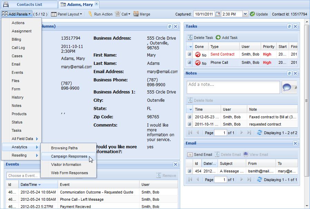Go to last page in Notes grid
Image resolution: width=310 pixels, height=209 pixels.
click(249, 132)
